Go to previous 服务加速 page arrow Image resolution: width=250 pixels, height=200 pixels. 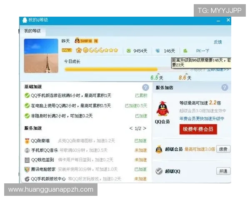pyautogui.click(x=131, y=128)
